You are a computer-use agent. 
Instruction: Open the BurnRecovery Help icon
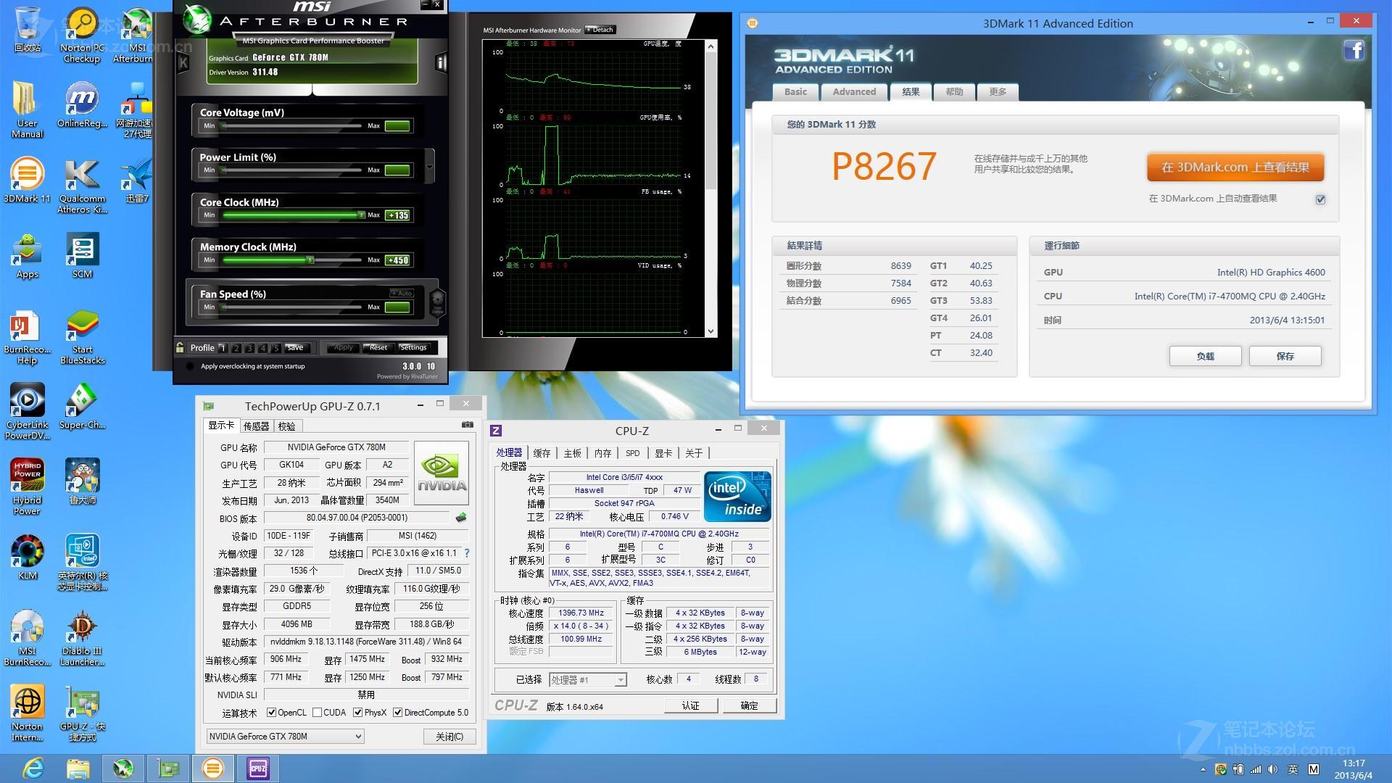click(x=27, y=337)
